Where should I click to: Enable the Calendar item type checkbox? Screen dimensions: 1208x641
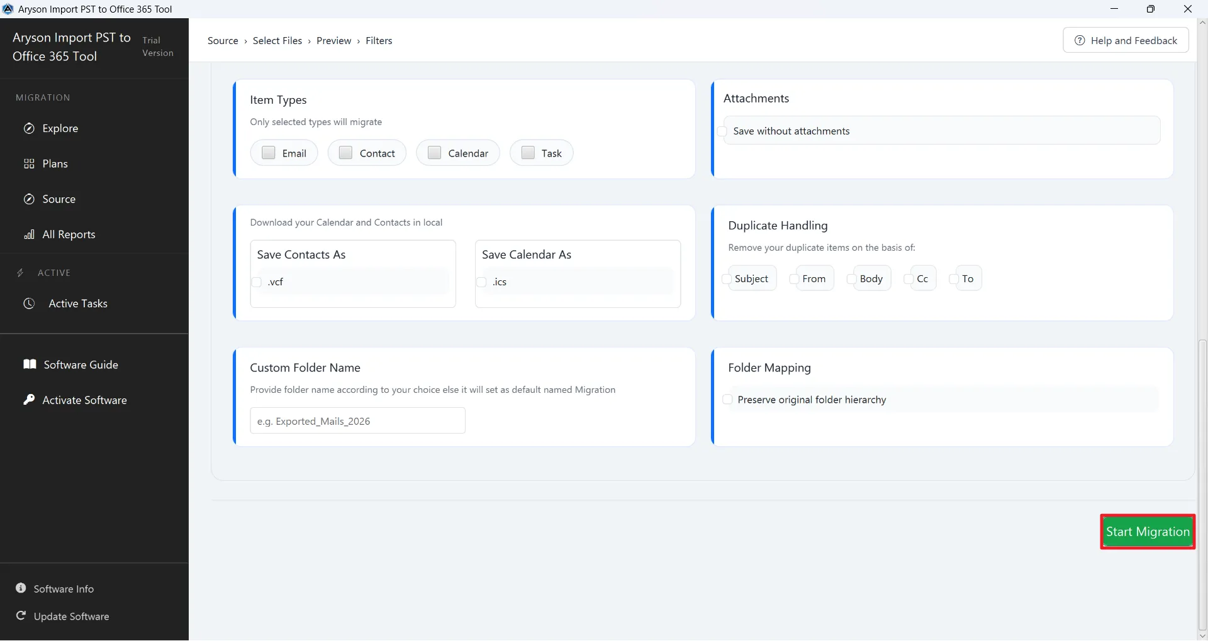click(x=434, y=153)
